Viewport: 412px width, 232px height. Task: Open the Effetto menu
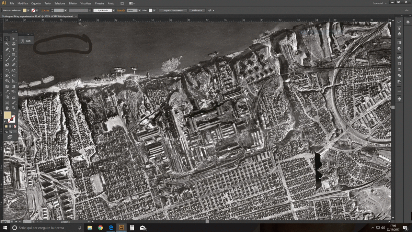tap(73, 3)
